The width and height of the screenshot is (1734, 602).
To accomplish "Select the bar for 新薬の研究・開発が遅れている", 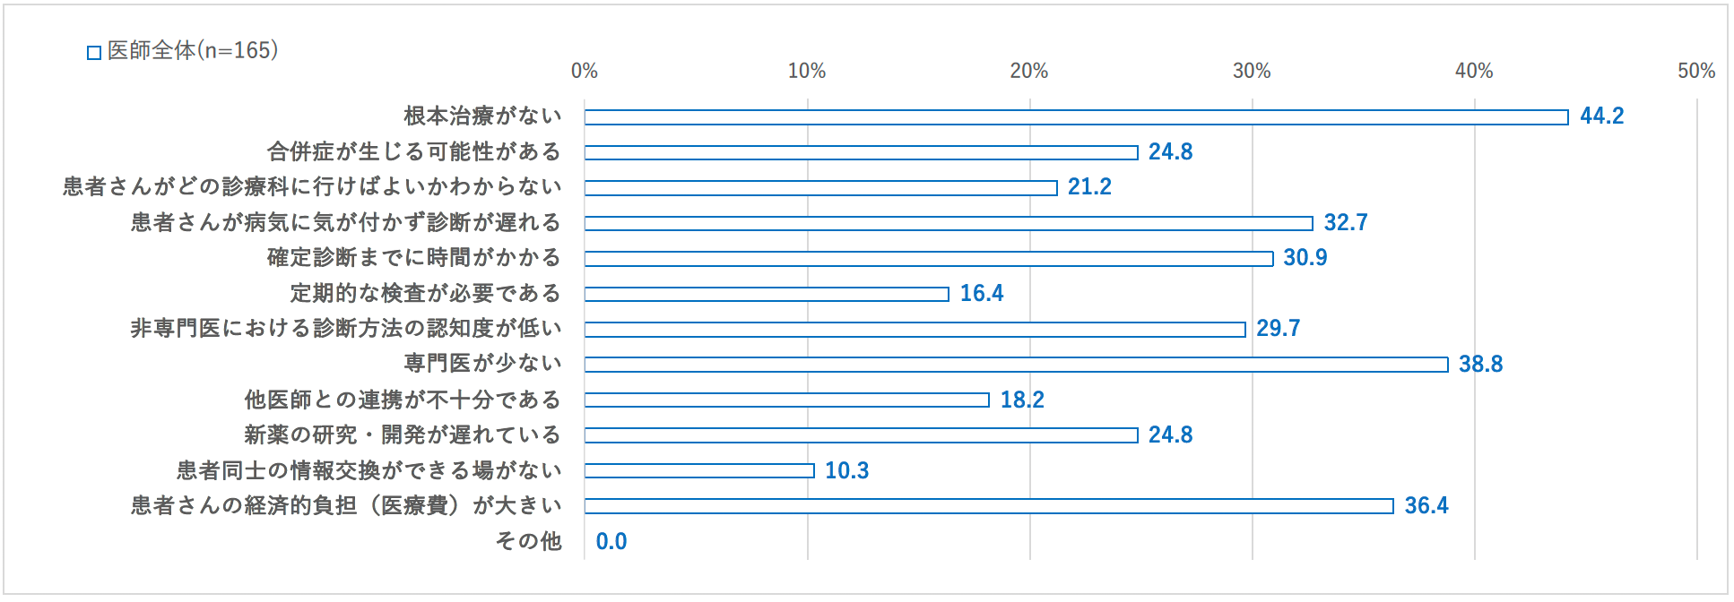I will (861, 435).
